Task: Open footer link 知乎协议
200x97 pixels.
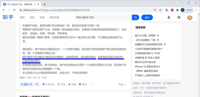Action: (157, 83)
